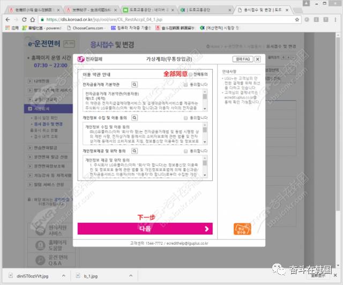Expand the 기능강사 등 자격시험 sidebar menu
The width and height of the screenshot is (343, 285).
(x=30, y=176)
